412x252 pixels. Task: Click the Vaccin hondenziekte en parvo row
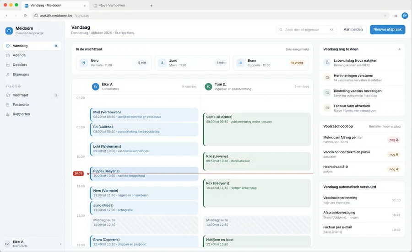[x=362, y=154]
